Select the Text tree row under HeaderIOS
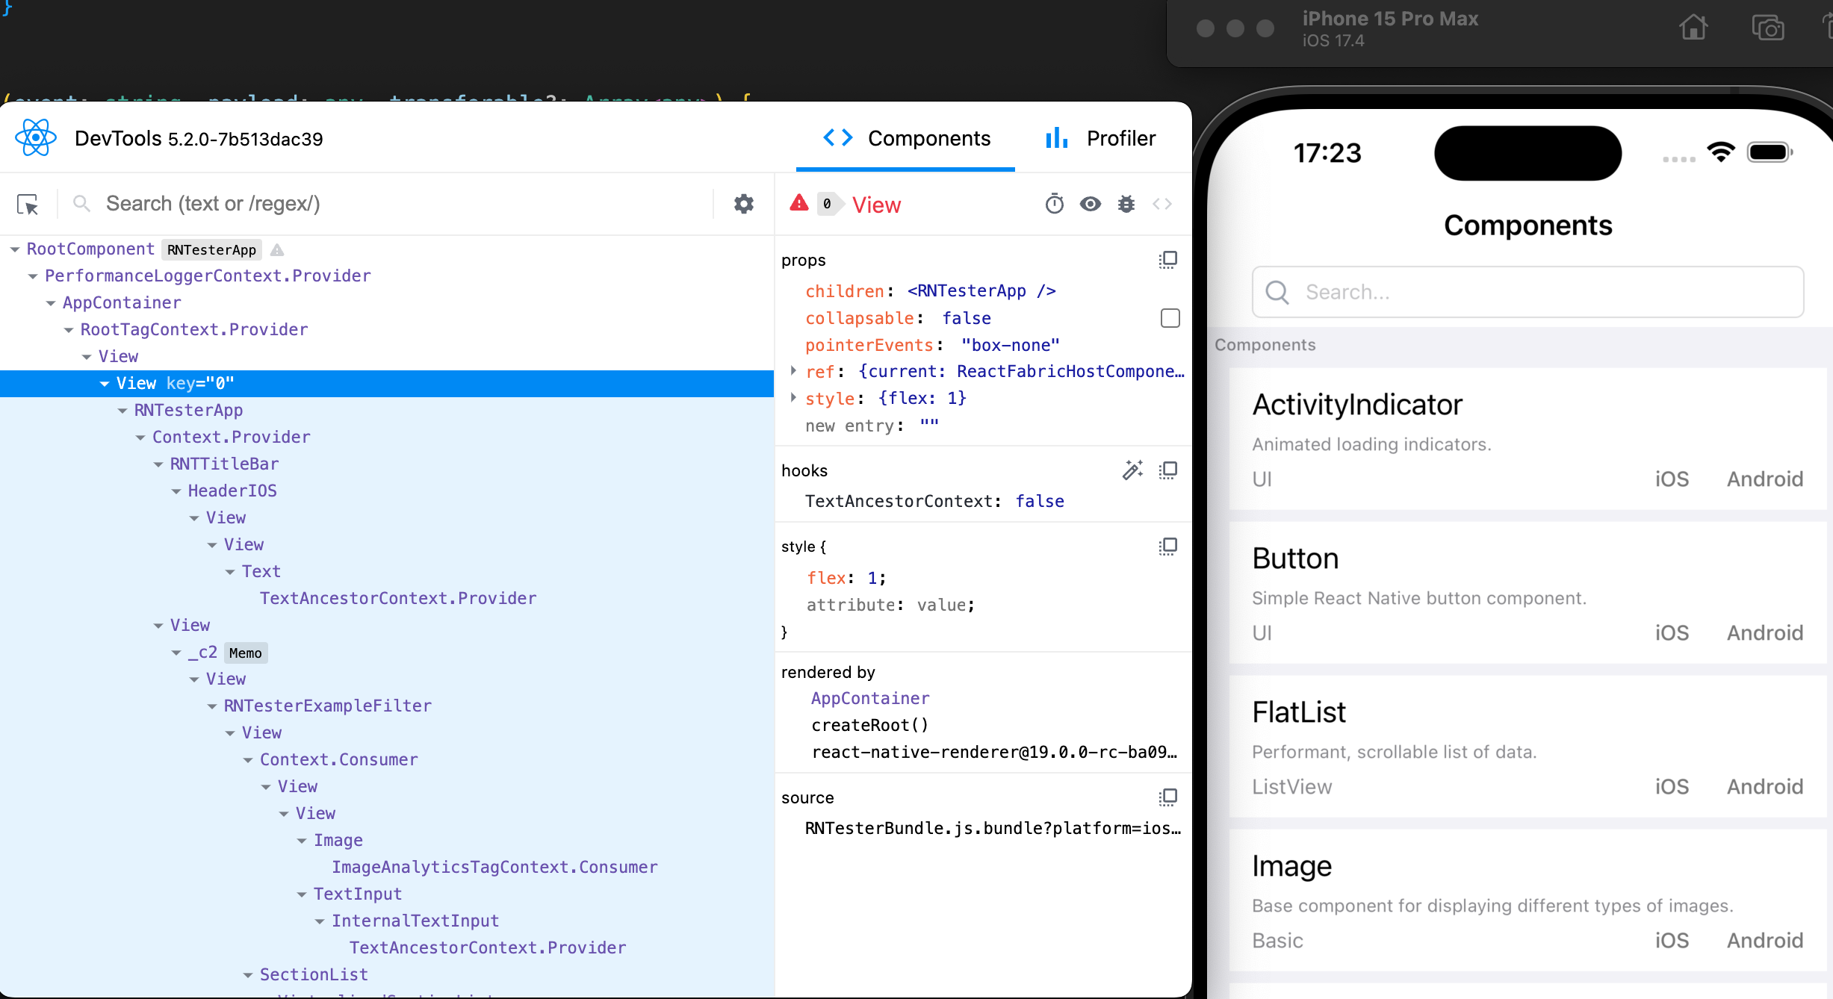This screenshot has height=999, width=1833. (x=387, y=572)
